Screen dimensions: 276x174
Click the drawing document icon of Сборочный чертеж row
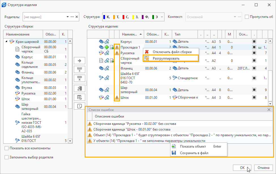[101, 60]
